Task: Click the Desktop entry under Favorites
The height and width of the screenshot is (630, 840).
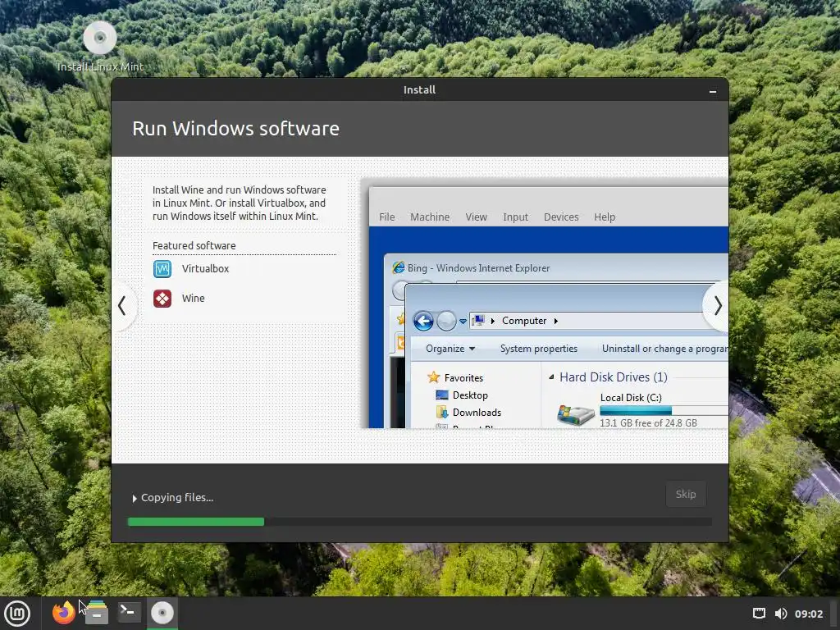Action: (462, 395)
